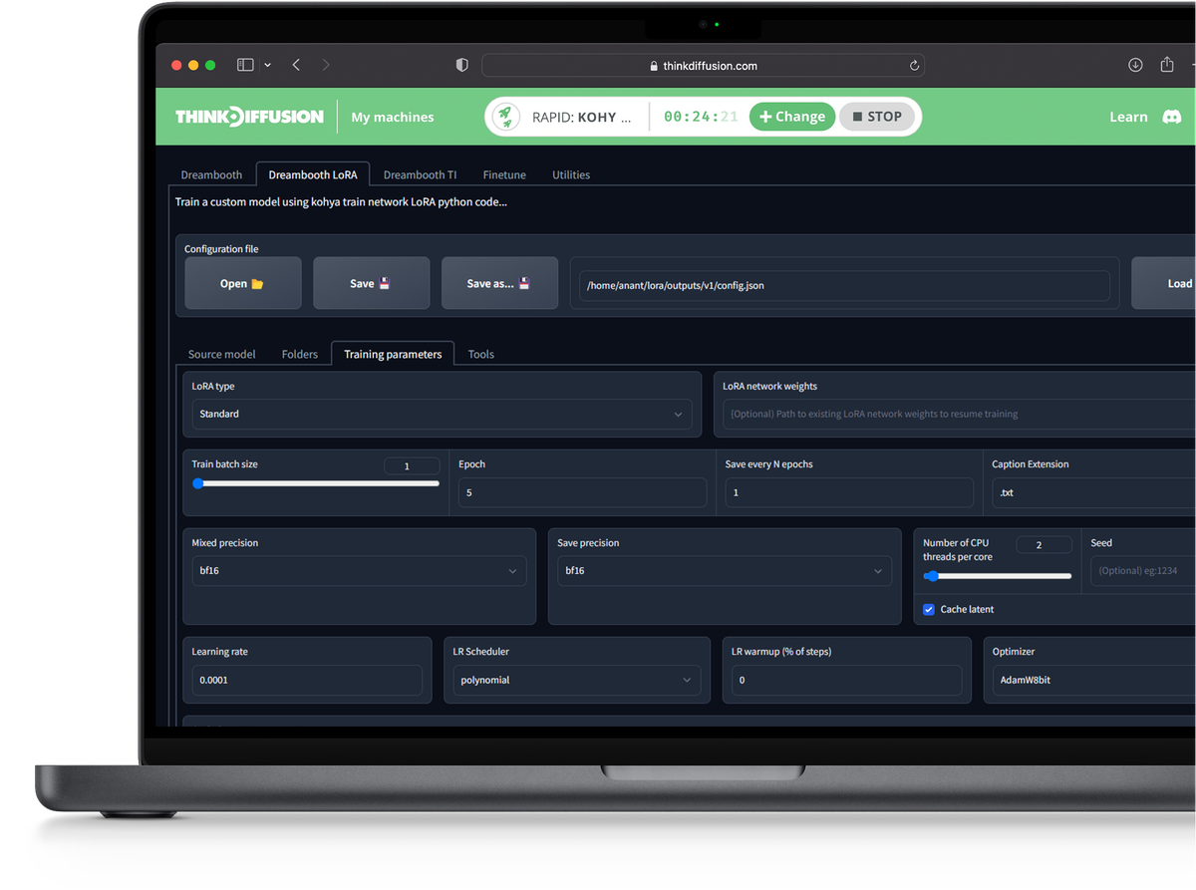Reload the page with the refresh icon

click(x=914, y=66)
